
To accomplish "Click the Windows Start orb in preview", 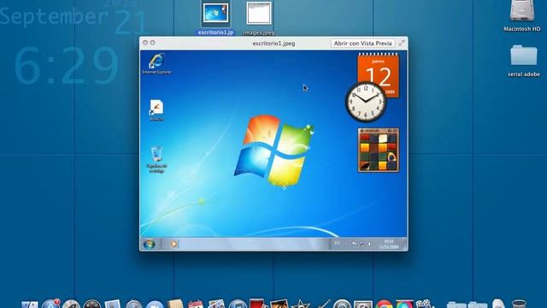I will (x=149, y=244).
